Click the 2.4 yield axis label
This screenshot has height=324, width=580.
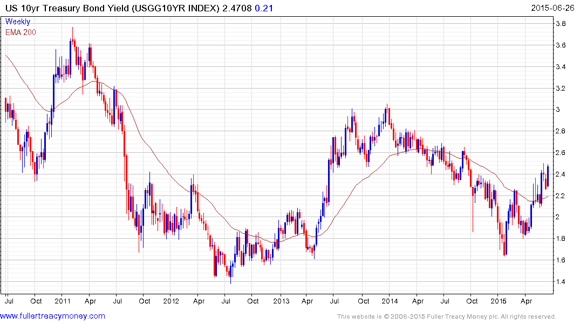pyautogui.click(x=561, y=174)
